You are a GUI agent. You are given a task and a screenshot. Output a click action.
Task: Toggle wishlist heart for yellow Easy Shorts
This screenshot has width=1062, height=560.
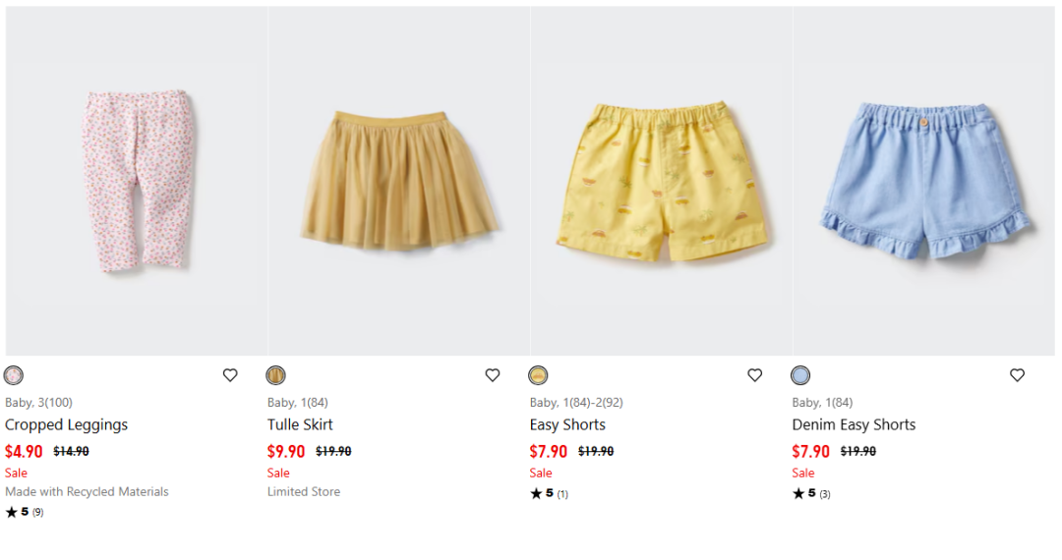(x=755, y=375)
